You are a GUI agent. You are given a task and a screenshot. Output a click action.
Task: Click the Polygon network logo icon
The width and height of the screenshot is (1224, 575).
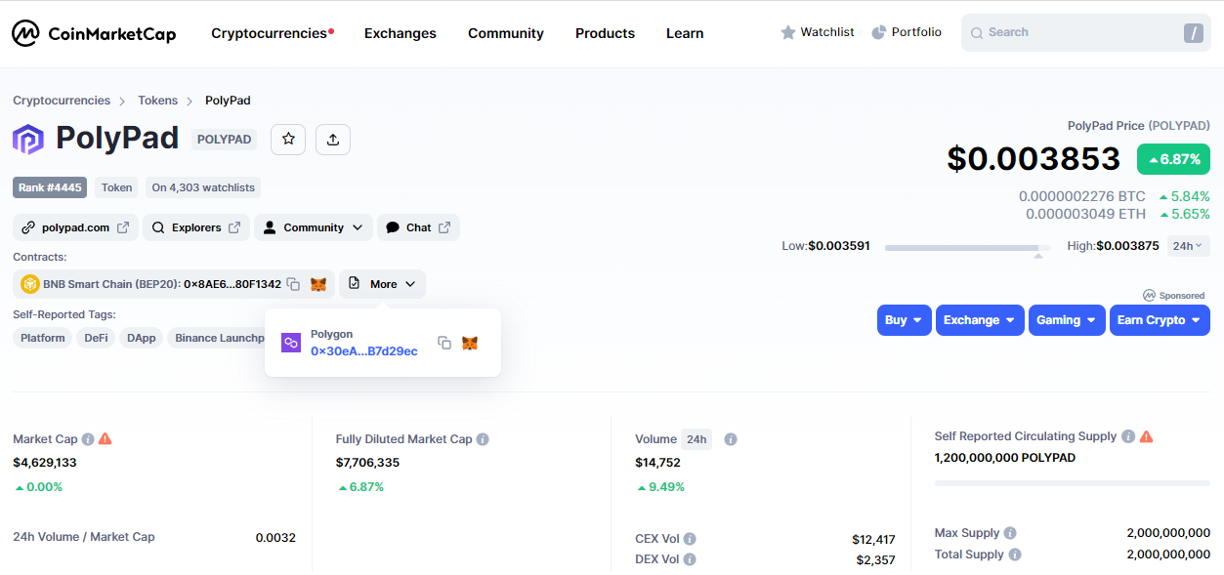(291, 343)
